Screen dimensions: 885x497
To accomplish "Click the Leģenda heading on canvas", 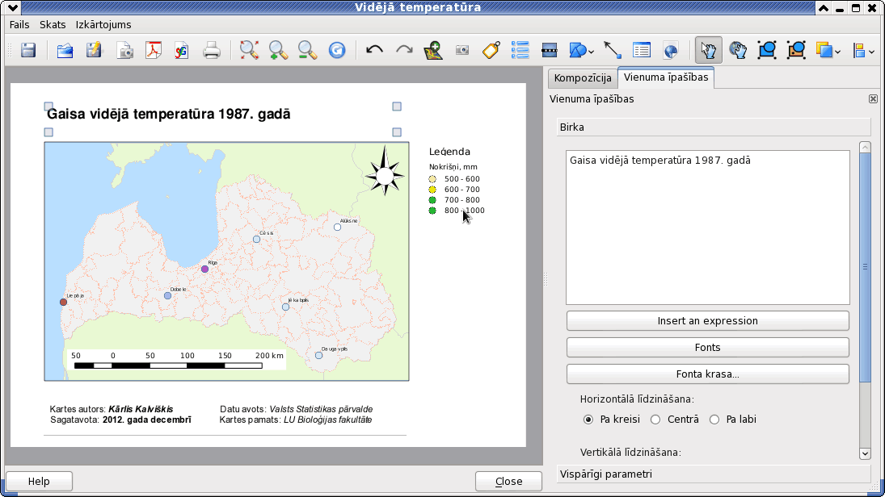I will (449, 152).
